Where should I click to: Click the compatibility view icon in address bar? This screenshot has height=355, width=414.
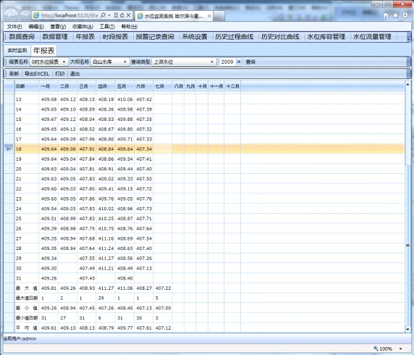click(116, 15)
